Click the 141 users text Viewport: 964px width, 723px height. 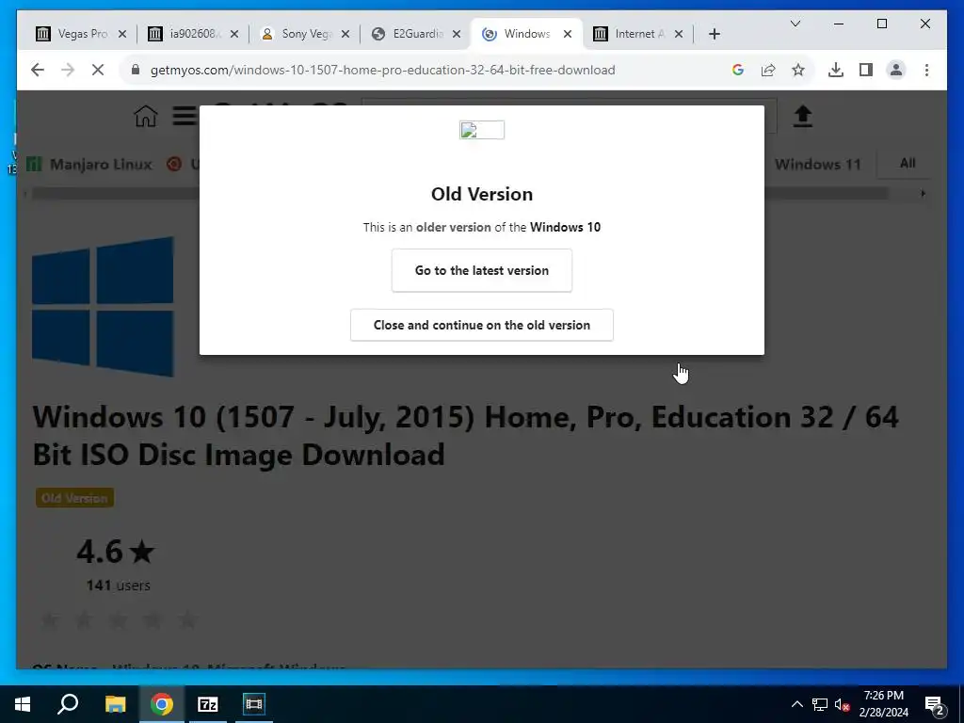pyautogui.click(x=118, y=586)
